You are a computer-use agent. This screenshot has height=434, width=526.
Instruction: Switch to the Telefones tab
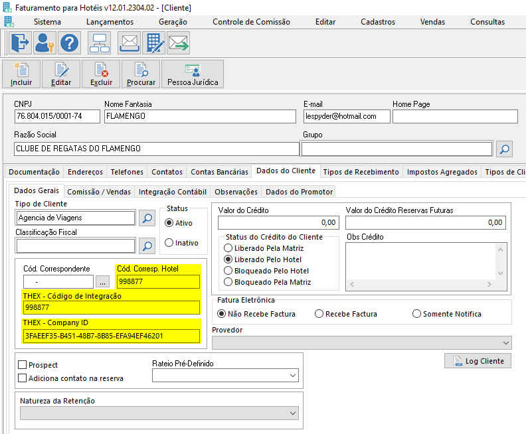(x=127, y=172)
